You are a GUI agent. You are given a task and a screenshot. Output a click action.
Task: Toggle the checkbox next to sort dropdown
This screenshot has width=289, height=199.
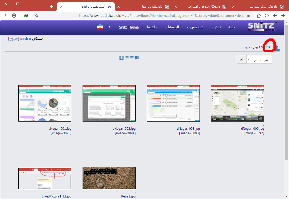(x=241, y=60)
